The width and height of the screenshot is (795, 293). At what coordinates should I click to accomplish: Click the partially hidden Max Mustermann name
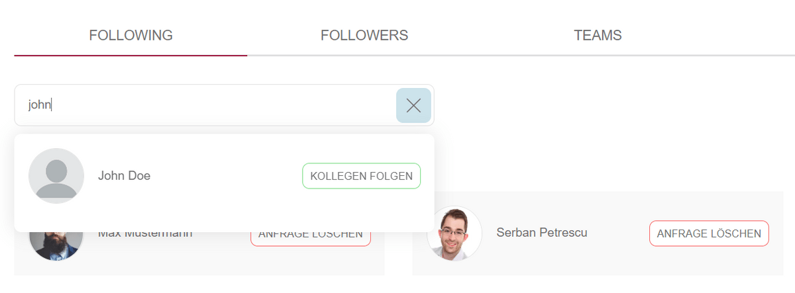(x=145, y=234)
